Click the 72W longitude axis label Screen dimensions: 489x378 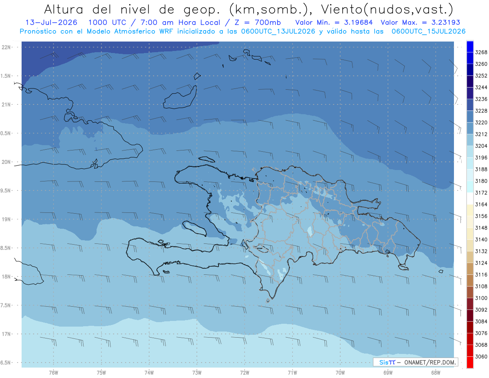pos(245,373)
